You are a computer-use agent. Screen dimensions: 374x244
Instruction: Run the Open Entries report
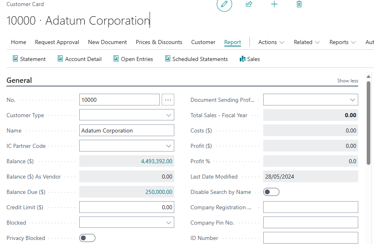(133, 59)
